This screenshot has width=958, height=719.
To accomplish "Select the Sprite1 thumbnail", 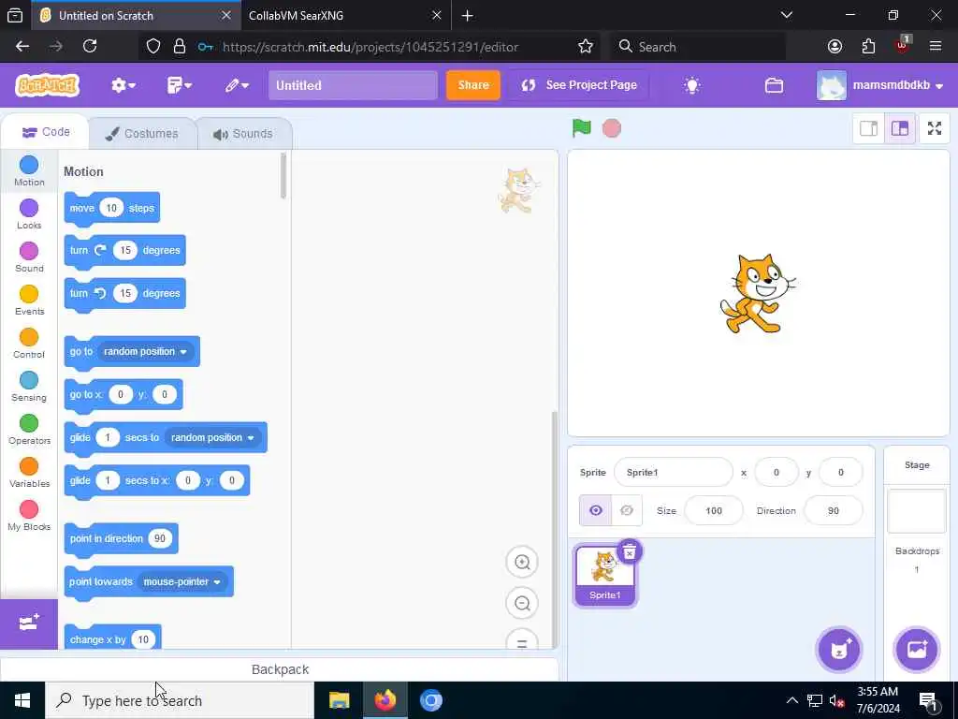I will pyautogui.click(x=605, y=576).
